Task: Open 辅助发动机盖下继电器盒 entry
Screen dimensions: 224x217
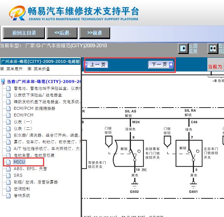Action: point(47,102)
